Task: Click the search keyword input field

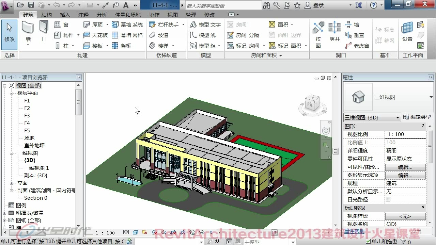Action: pyautogui.click(x=223, y=5)
